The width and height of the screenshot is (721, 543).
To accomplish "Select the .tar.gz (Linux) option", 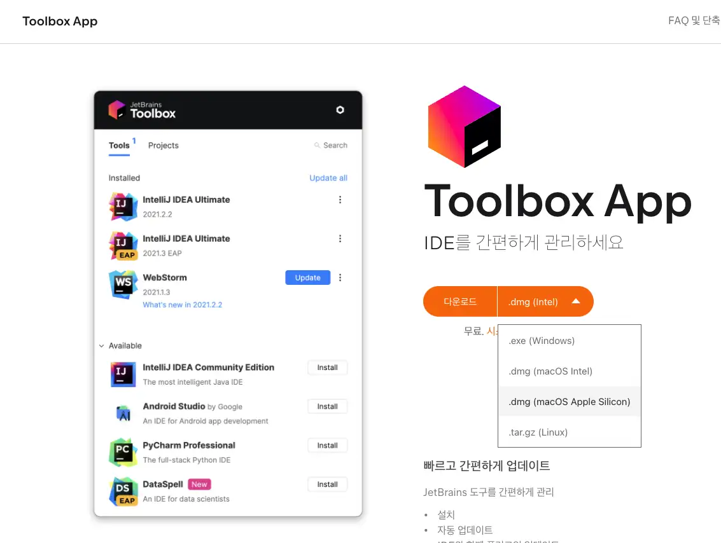I will click(x=570, y=432).
